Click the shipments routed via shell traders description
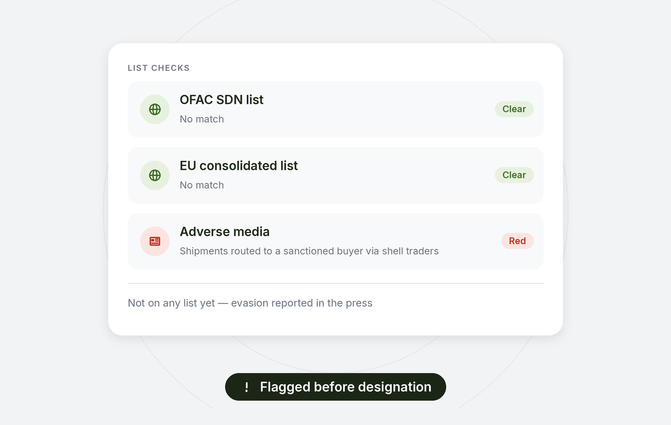 [309, 251]
